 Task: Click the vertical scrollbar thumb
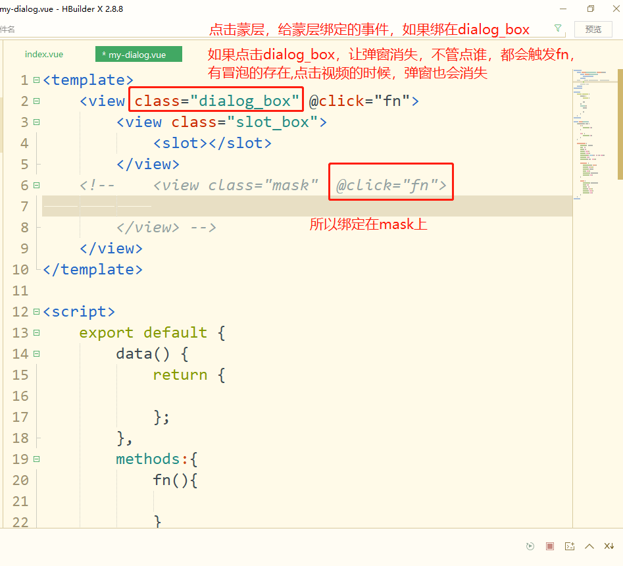(620, 124)
